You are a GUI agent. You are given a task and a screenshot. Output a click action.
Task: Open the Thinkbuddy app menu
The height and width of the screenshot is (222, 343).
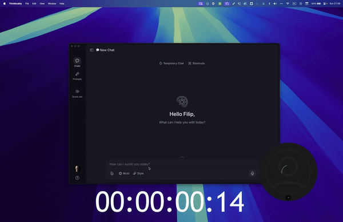(x=15, y=3)
